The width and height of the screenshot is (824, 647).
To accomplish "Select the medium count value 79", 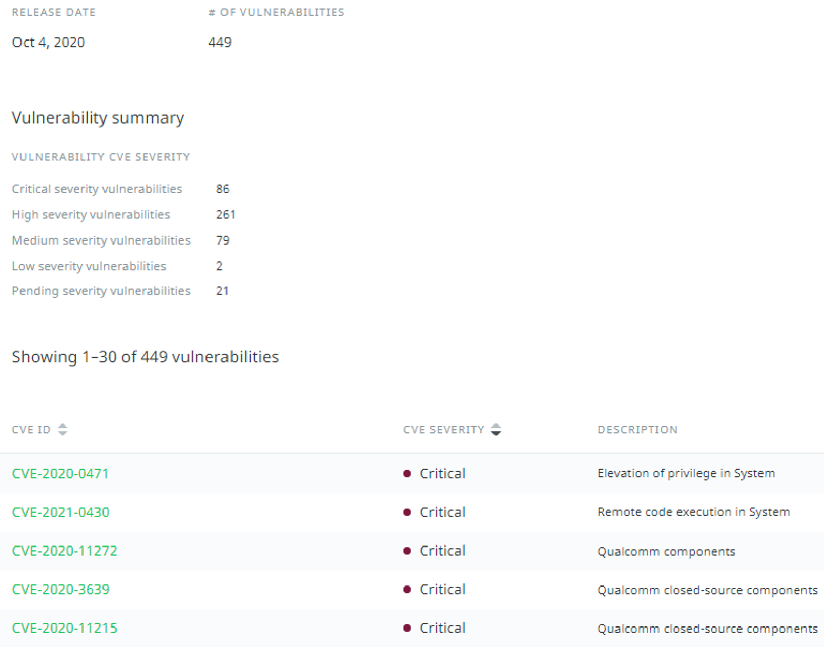I will click(223, 240).
